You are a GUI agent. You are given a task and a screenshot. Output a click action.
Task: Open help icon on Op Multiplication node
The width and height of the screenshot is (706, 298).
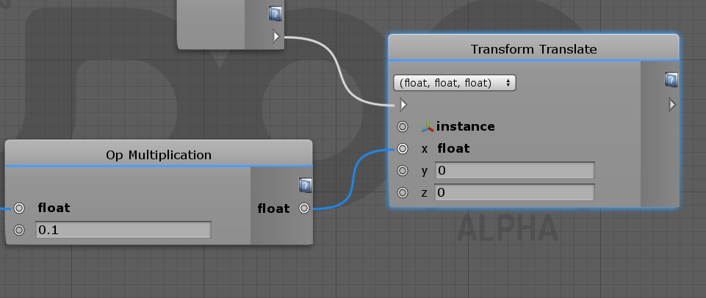coord(305,185)
